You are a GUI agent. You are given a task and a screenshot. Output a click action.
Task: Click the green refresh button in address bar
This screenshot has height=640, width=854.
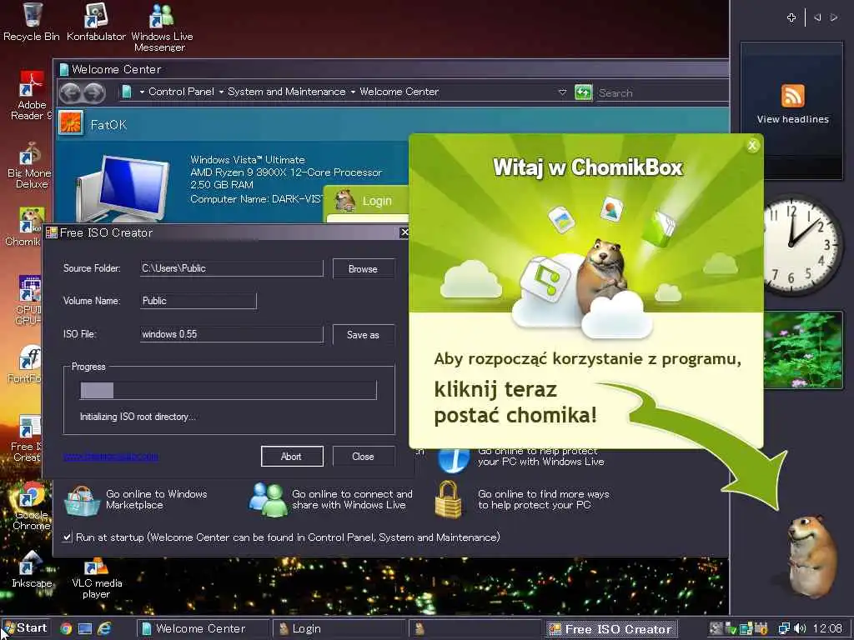(x=583, y=92)
